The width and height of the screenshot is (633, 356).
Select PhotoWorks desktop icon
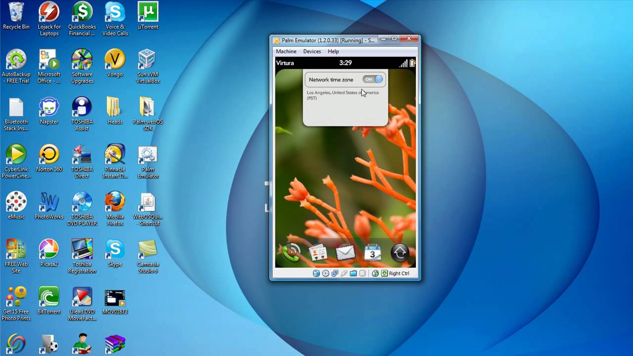[x=49, y=206]
